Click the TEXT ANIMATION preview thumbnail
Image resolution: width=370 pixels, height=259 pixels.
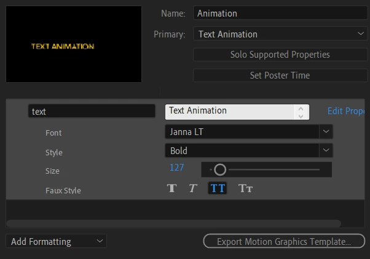coord(74,44)
